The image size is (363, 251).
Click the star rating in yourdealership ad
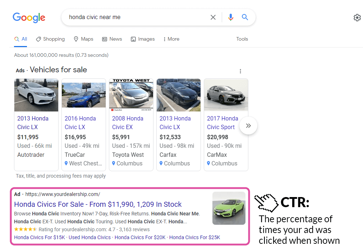26,229
